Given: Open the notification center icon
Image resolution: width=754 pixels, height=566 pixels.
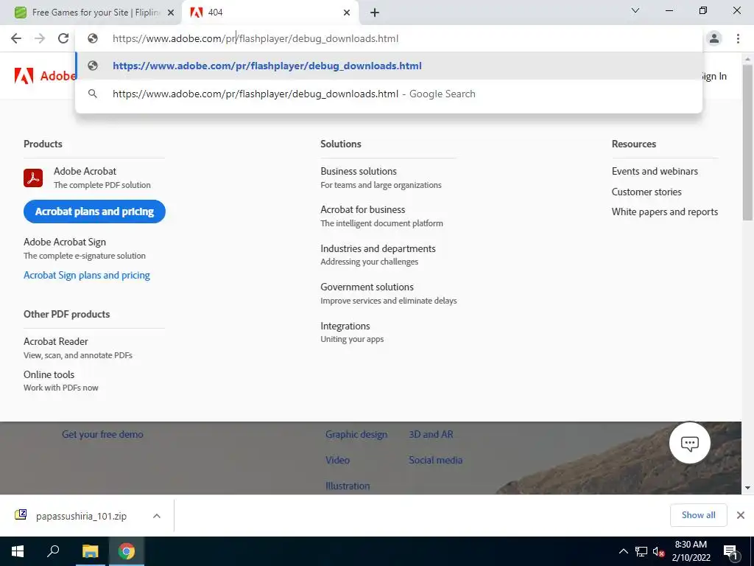Looking at the screenshot, I should click(730, 551).
